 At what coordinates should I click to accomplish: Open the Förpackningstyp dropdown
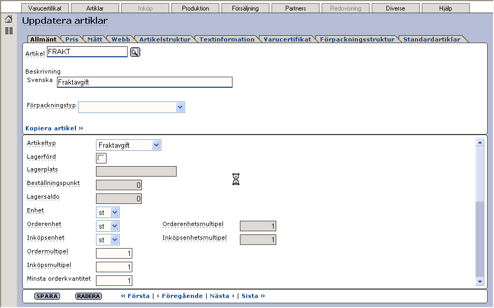(131, 107)
